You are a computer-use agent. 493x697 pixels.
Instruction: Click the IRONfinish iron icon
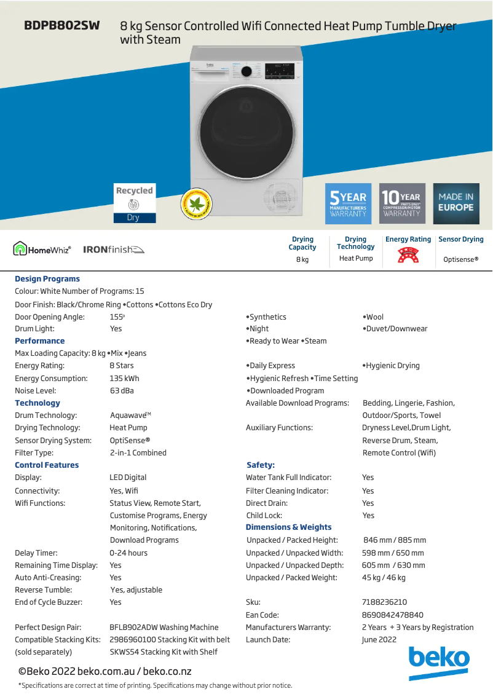(135, 250)
